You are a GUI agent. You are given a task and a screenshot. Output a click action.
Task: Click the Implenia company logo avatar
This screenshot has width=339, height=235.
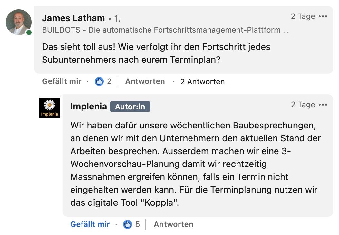tap(50, 108)
